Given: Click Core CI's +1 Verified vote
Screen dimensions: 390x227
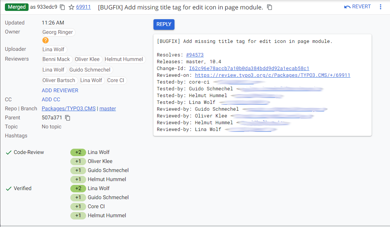Looking at the screenshot, I should [78, 207].
